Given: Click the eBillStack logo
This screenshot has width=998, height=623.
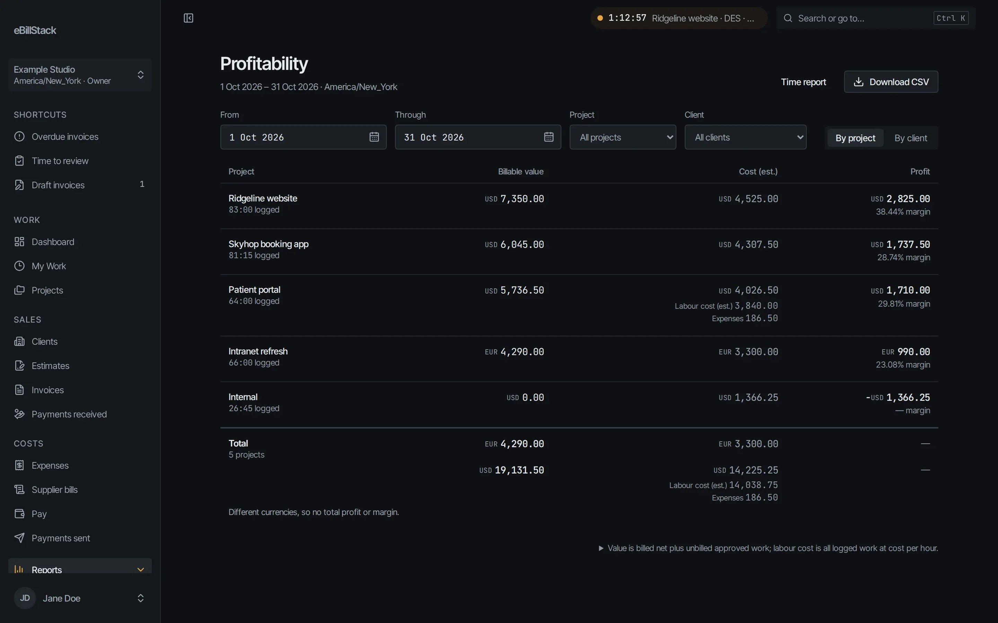Looking at the screenshot, I should click(x=35, y=30).
